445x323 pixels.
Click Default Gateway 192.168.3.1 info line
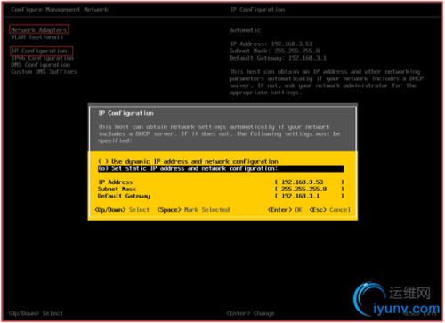(x=278, y=58)
